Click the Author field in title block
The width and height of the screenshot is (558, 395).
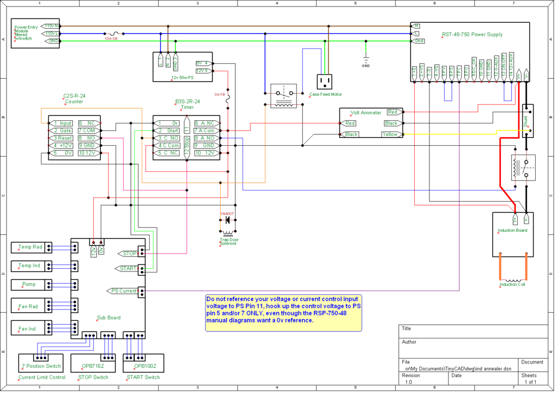(473, 348)
